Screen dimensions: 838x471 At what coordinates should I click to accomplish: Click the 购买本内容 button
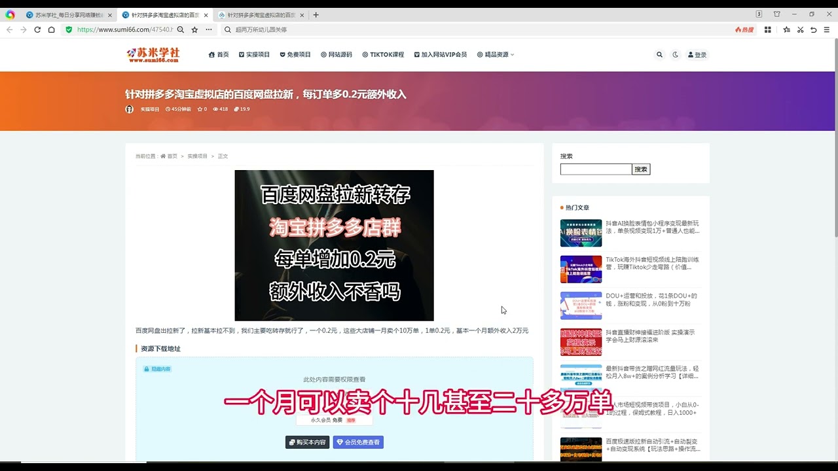(307, 442)
